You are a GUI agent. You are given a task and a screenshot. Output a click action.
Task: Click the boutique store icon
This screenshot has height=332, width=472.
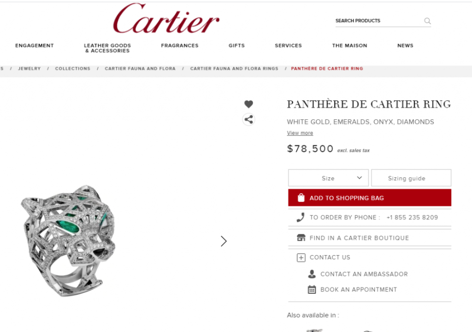click(301, 238)
